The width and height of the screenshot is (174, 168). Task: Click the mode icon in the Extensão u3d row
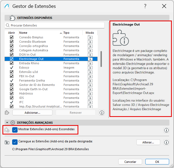[90, 72]
